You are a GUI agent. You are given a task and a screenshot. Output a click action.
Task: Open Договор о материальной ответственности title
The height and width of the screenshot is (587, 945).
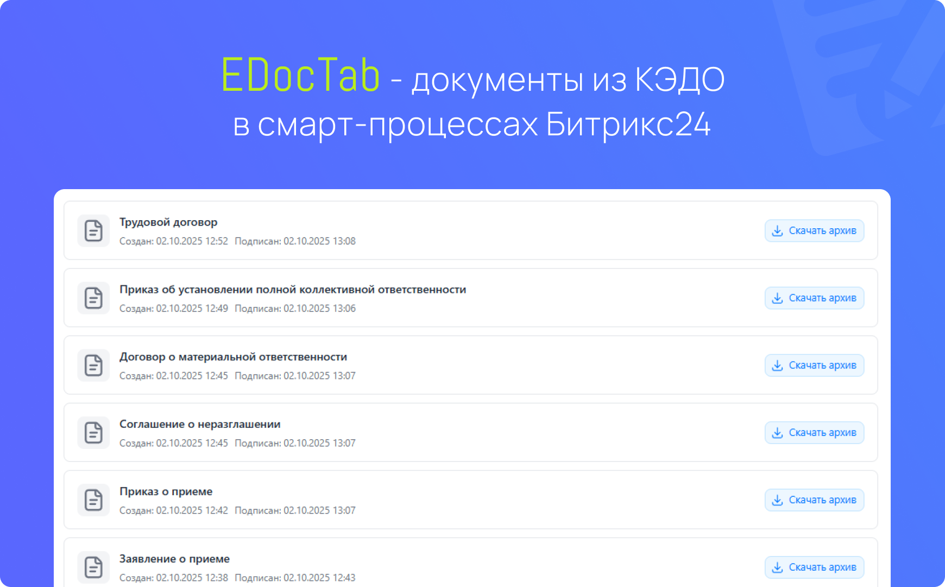point(233,357)
